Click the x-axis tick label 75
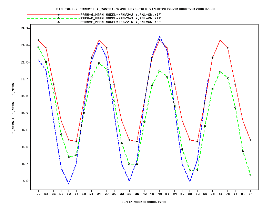Image resolution: width=273 pixels, height=211 pixels. pos(228,194)
